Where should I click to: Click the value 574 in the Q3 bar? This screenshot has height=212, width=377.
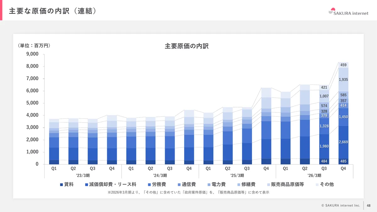pyautogui.click(x=324, y=106)
